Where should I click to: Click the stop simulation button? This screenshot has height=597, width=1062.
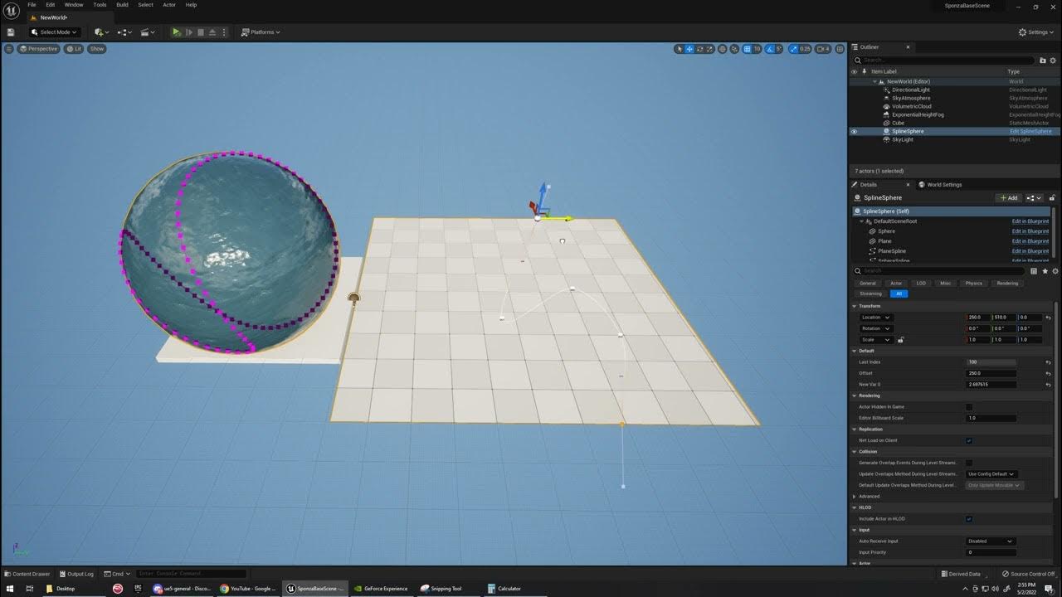200,32
